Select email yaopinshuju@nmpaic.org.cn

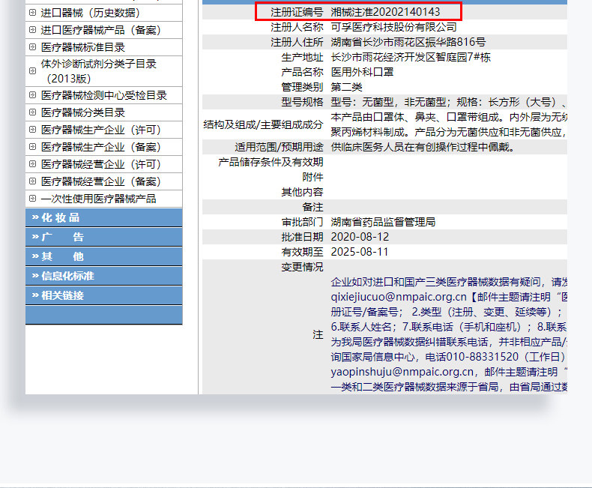tap(402, 372)
